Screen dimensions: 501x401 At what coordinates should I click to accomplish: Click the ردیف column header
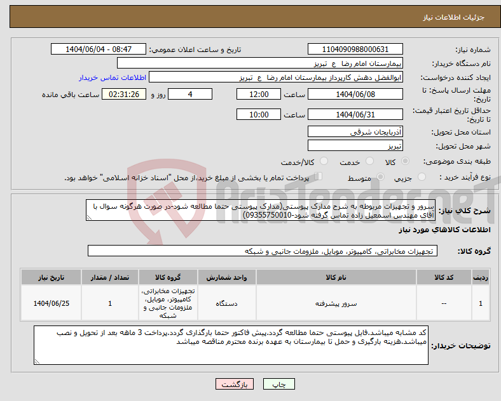480,277
